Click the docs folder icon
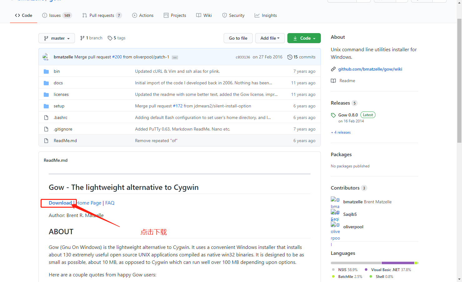The height and width of the screenshot is (282, 462). 46,83
